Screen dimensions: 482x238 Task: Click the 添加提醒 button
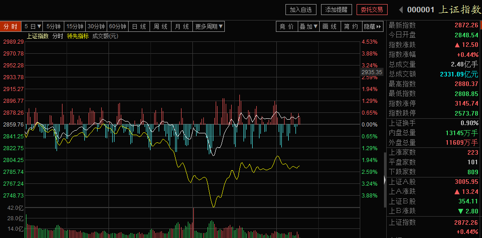(x=336, y=10)
